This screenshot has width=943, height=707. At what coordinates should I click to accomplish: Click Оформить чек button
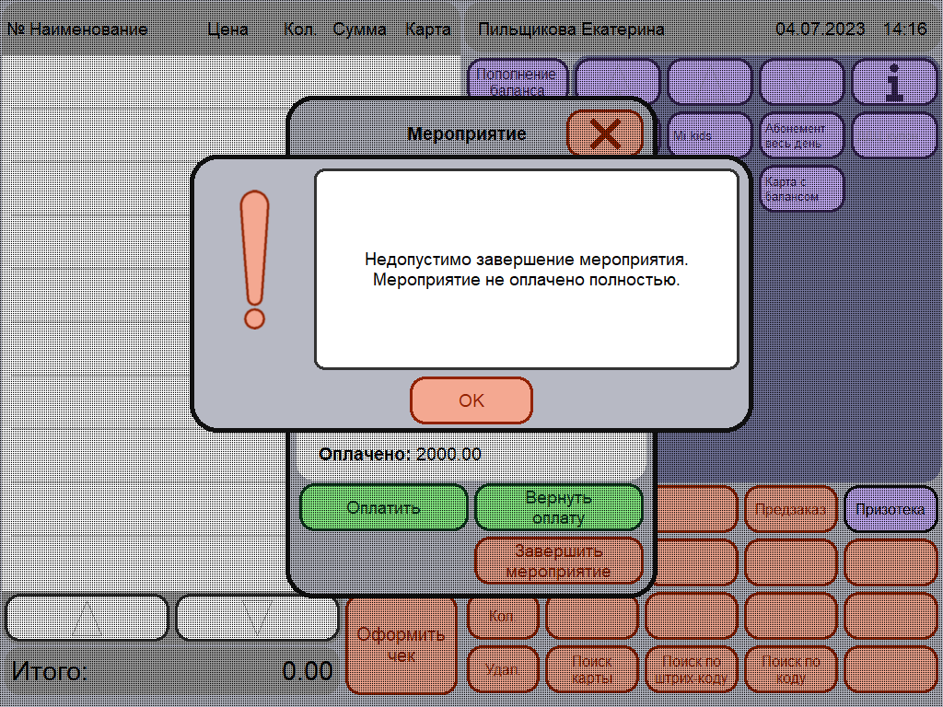click(402, 644)
